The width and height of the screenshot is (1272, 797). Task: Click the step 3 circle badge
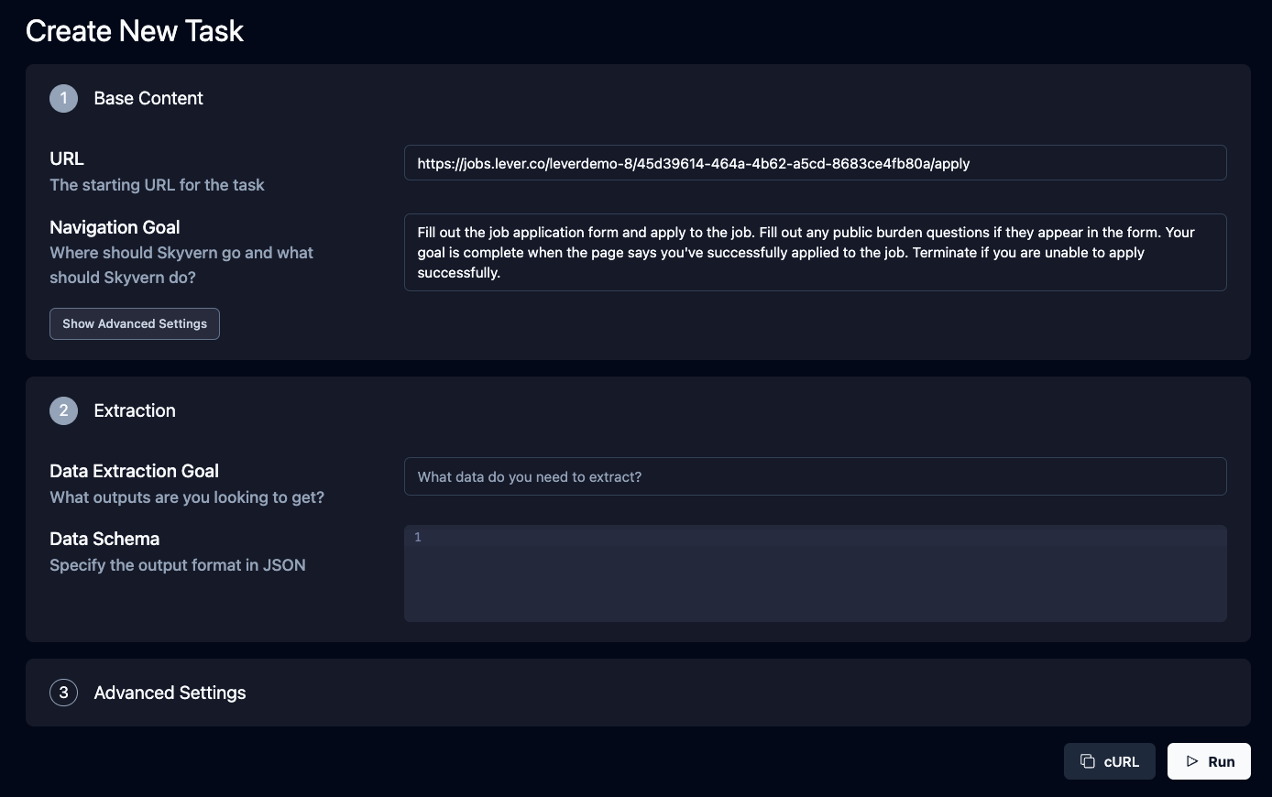(63, 693)
